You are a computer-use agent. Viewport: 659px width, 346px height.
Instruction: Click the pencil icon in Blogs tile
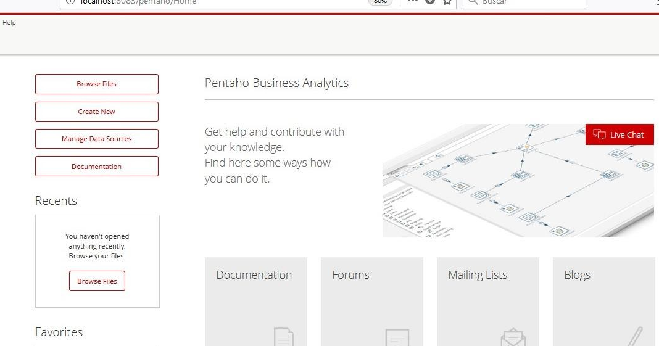(x=636, y=337)
